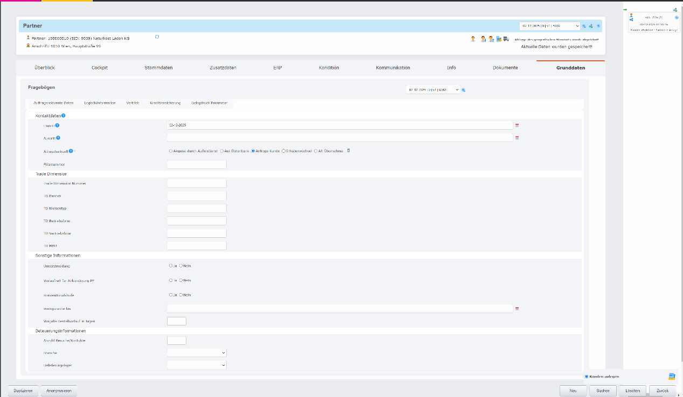
Task: Open the Belieferungslager dropdown
Action: 197,365
